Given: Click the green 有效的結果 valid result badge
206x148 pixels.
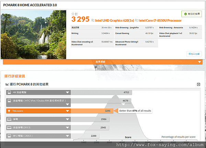Looking at the screenshot, I should point(192,14).
